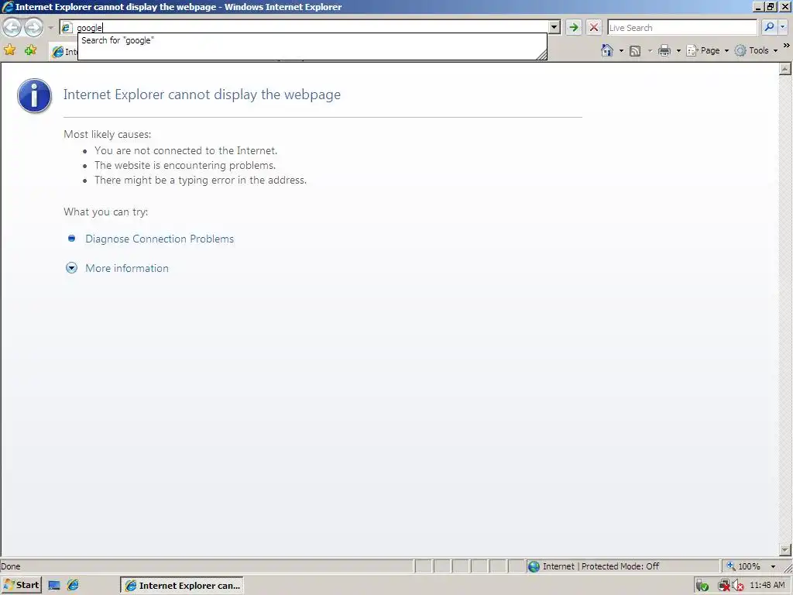Select the Internet Explorer can... taskbar button
Screen dimensions: 793x595
181,586
